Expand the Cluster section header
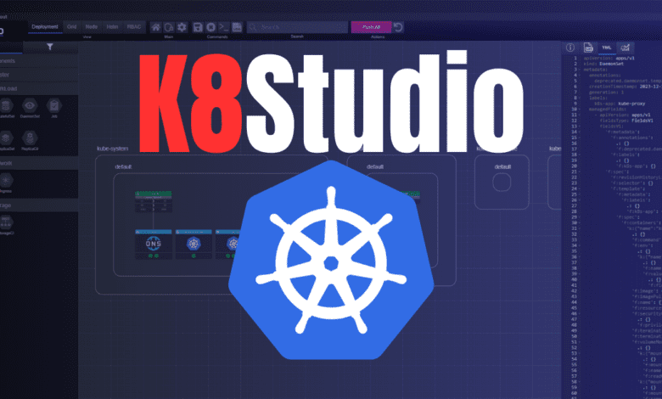 [x=39, y=75]
